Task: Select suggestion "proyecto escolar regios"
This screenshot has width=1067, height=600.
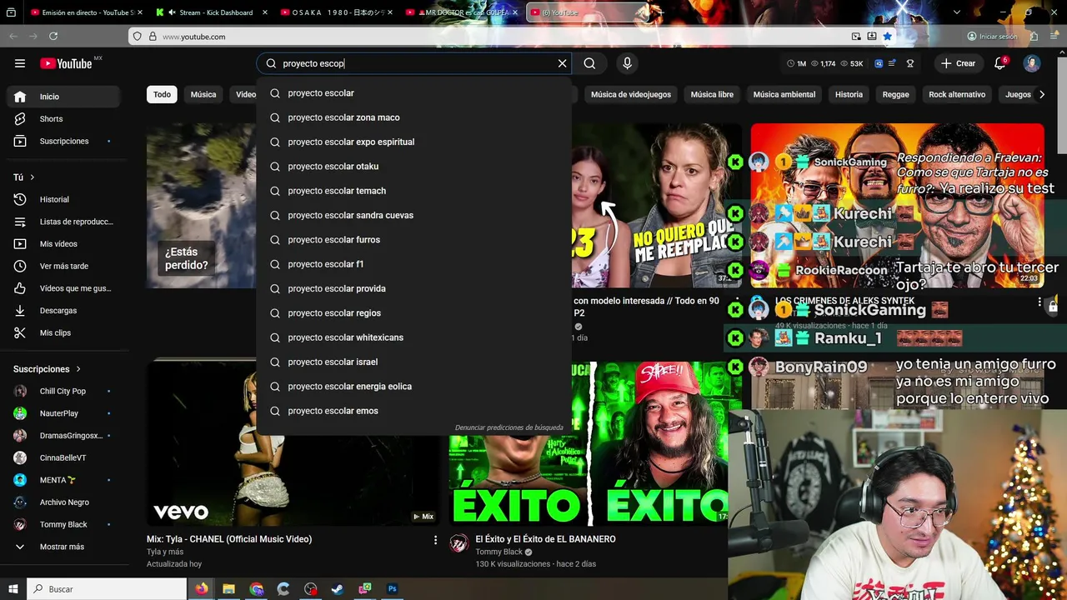Action: point(414,312)
